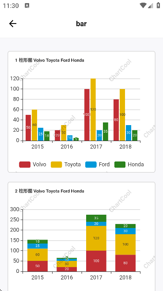Tap the back arrow icon

pyautogui.click(x=13, y=24)
